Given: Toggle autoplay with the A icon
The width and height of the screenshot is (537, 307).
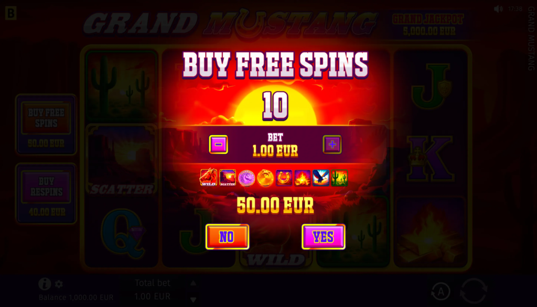Looking at the screenshot, I should pyautogui.click(x=441, y=292).
